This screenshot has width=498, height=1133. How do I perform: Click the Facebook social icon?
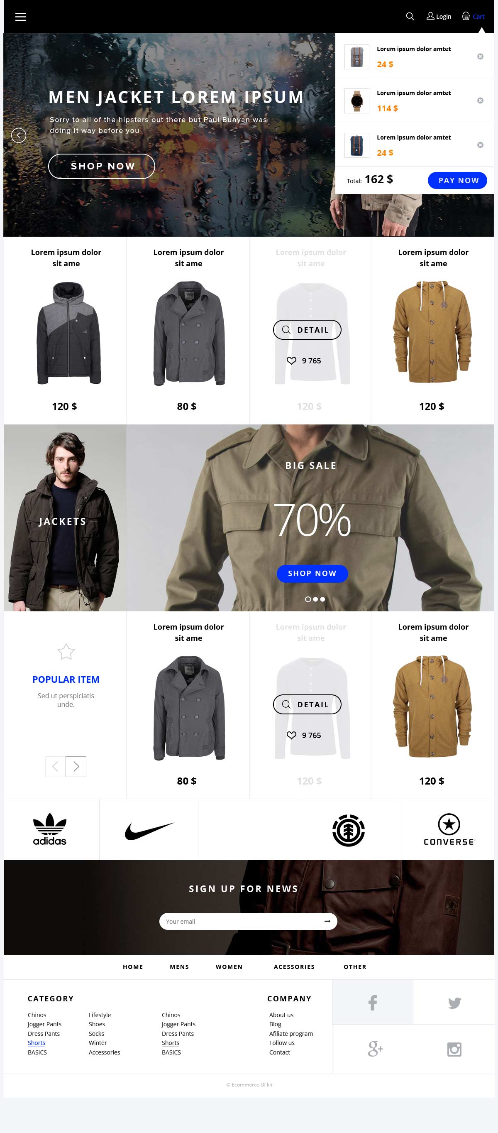[x=372, y=1002]
